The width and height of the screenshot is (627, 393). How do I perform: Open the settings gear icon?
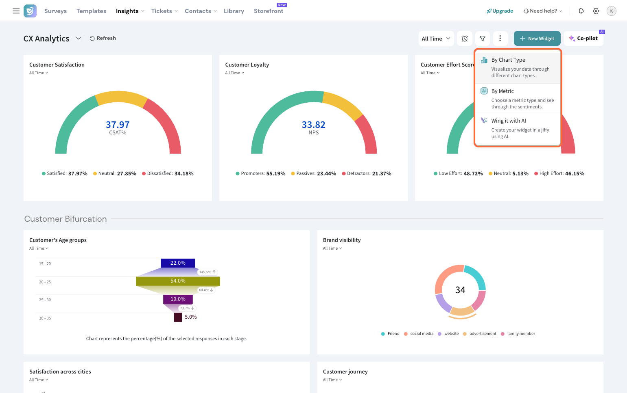(596, 11)
